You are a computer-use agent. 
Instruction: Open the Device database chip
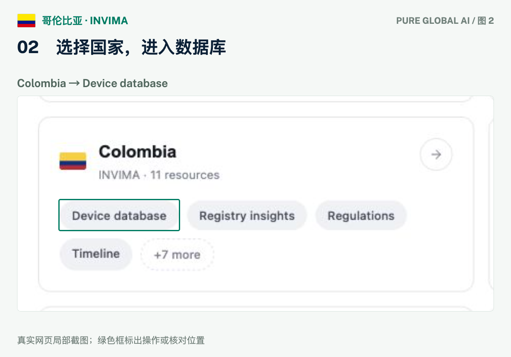tap(119, 215)
